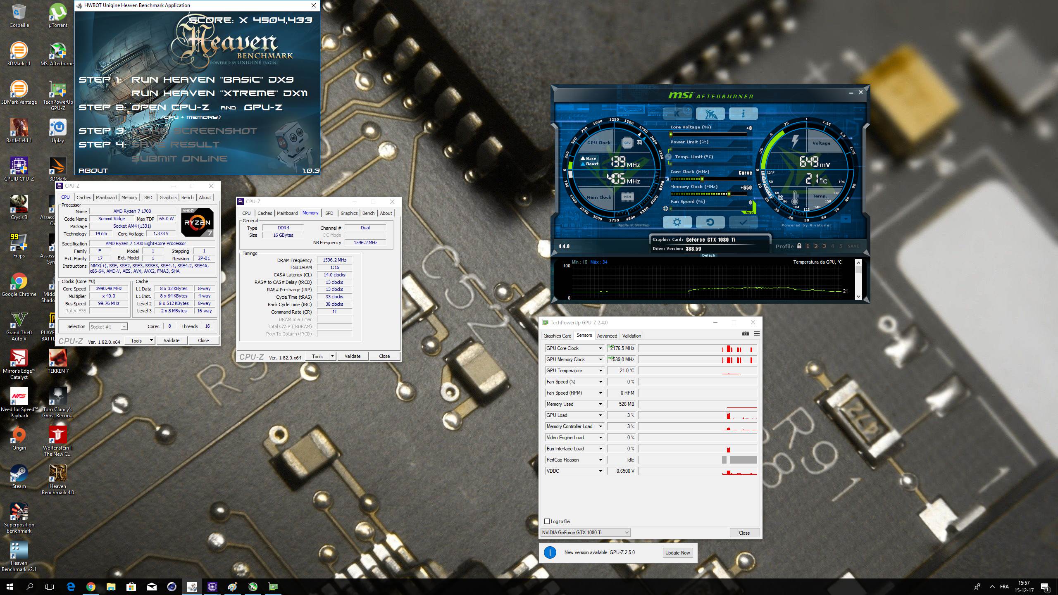Click ABOUT in HWBOT Heaven app
The height and width of the screenshot is (595, 1058).
click(93, 171)
